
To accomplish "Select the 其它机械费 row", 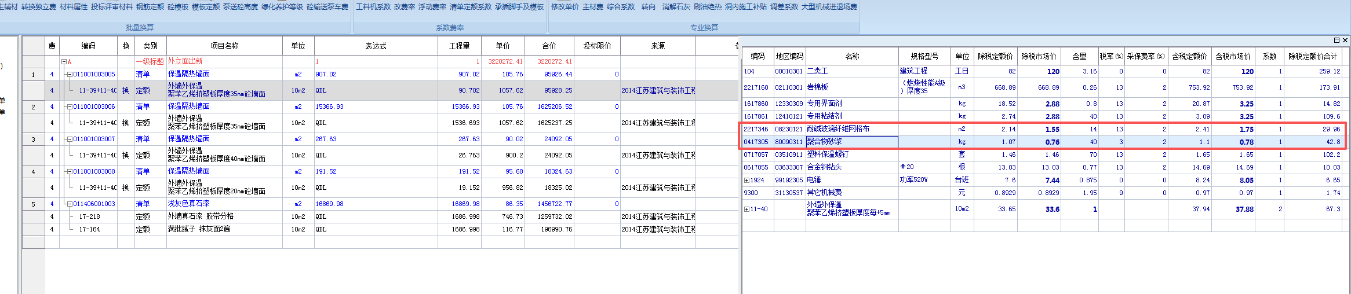I will tap(1045, 193).
